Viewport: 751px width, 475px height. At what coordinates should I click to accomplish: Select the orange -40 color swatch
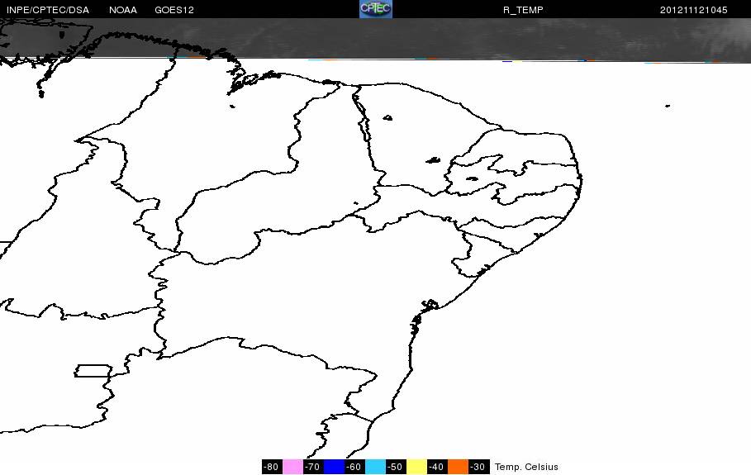click(x=458, y=467)
